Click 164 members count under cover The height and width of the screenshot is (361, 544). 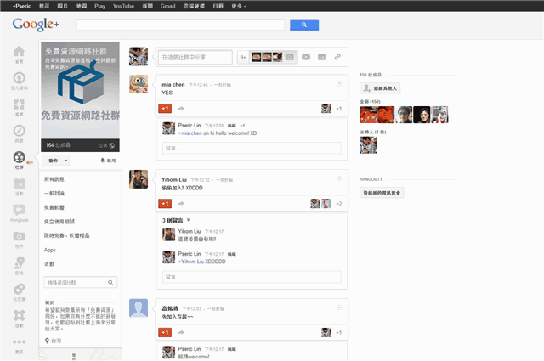coord(58,145)
